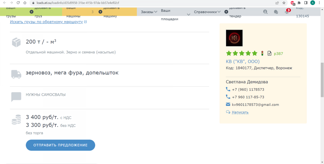This screenshot has width=324, height=164.
Task: Click the КВ company logo thumbnail
Action: pyautogui.click(x=234, y=38)
